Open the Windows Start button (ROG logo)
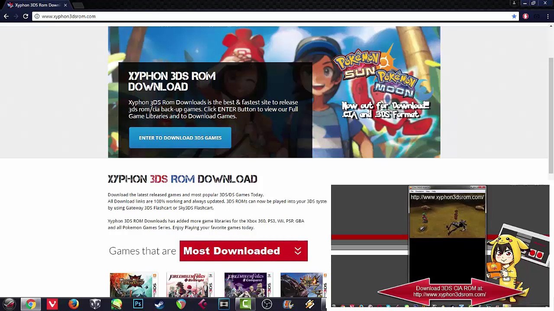 coord(10,305)
